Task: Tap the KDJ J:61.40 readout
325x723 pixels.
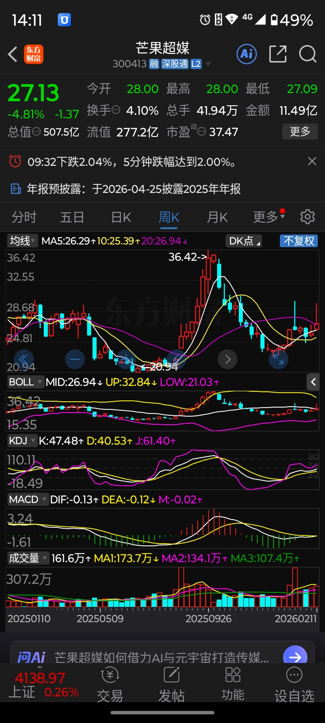Action: pyautogui.click(x=155, y=441)
